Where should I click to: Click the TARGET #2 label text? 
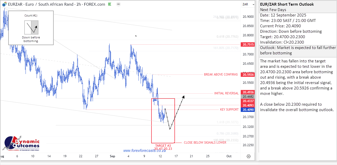[163, 146]
